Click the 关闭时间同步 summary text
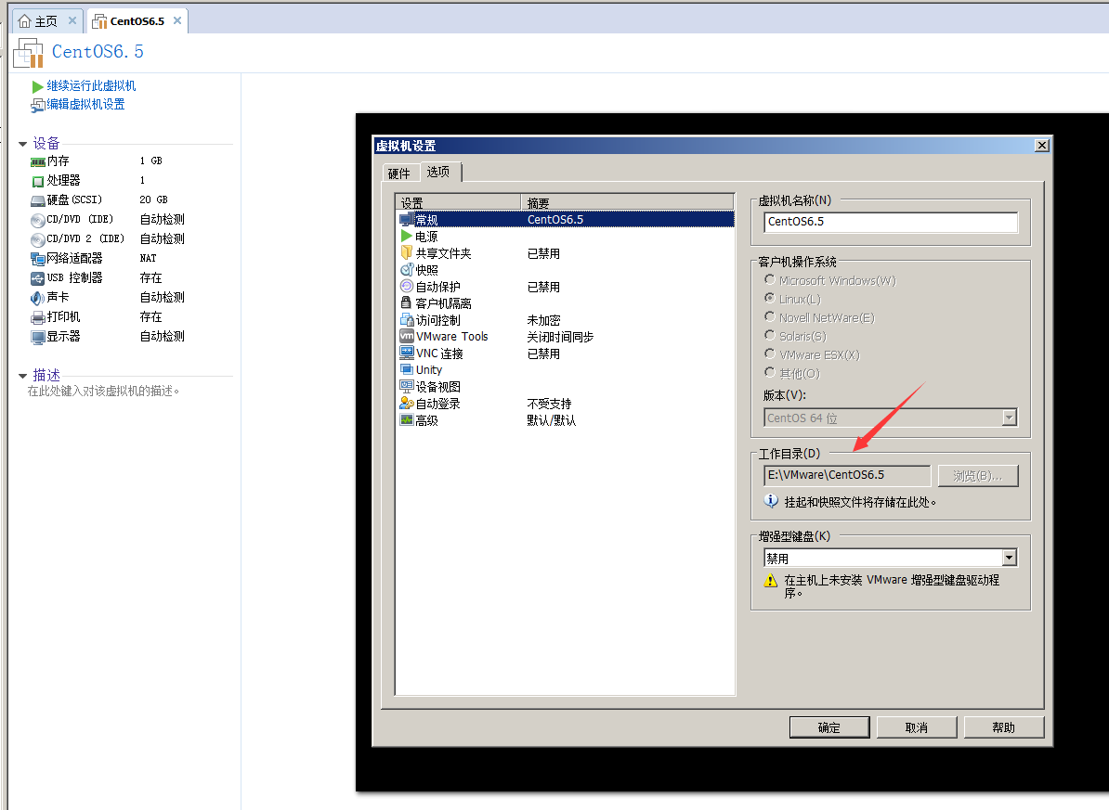Screen dimensions: 1109x810 (x=560, y=337)
